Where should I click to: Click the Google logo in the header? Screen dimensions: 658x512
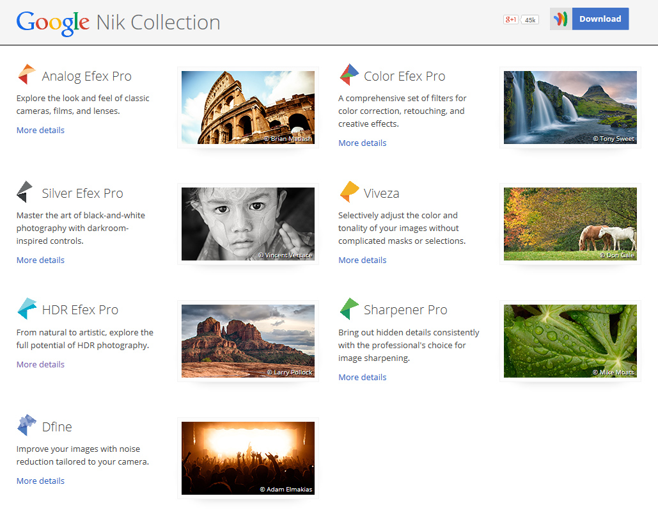(x=53, y=22)
